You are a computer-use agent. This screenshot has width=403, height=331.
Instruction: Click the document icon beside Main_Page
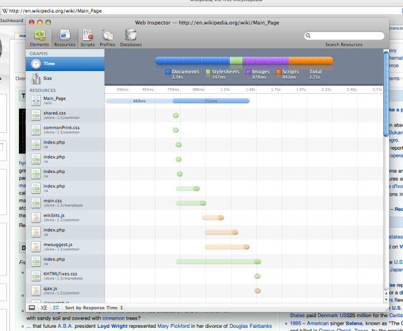tap(36, 101)
